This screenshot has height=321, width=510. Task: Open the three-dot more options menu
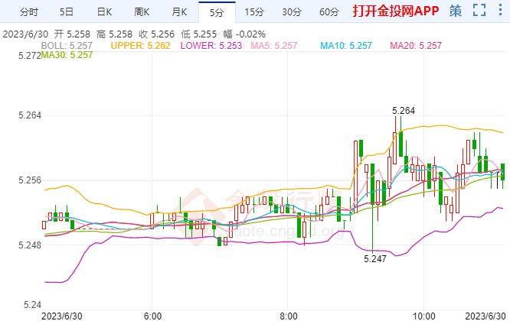(500, 10)
